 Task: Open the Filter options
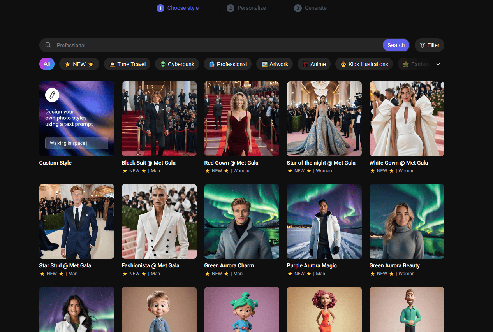(x=429, y=45)
